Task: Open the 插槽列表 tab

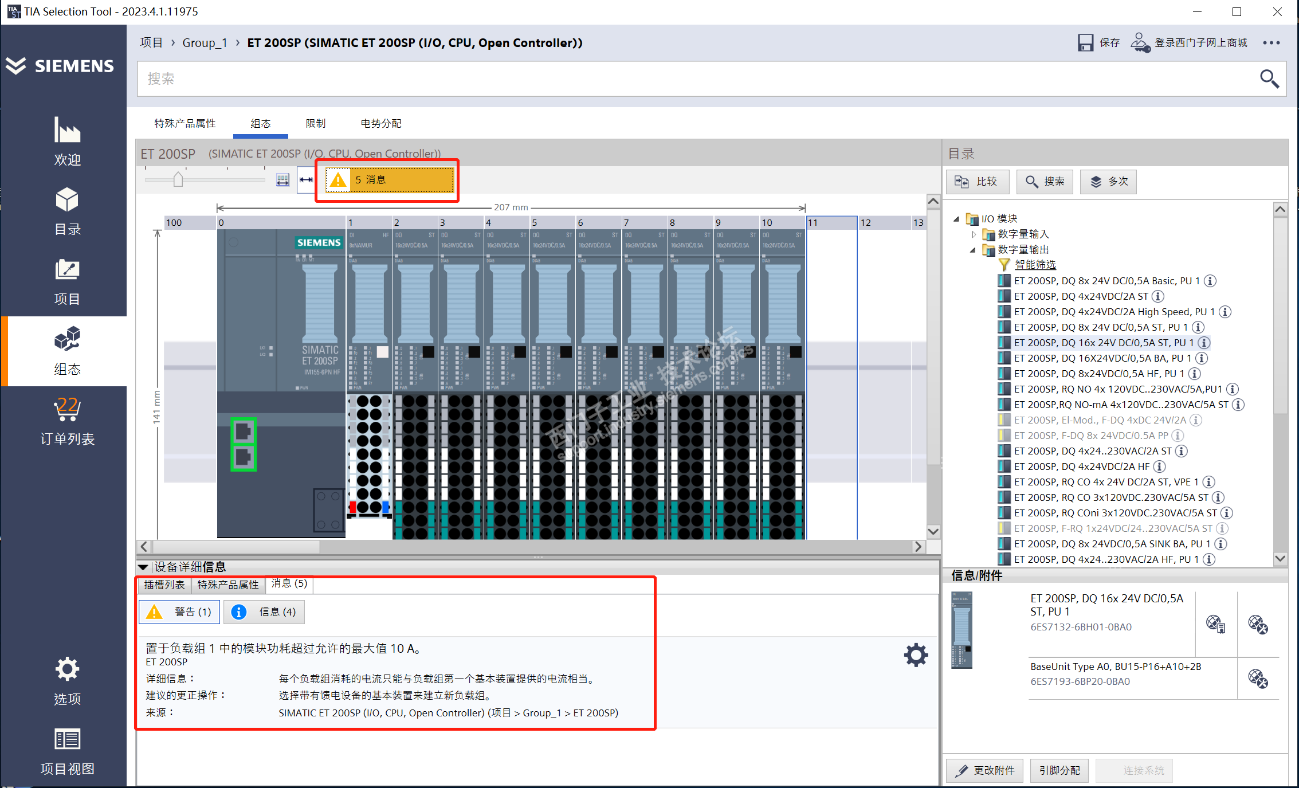Action: [164, 585]
